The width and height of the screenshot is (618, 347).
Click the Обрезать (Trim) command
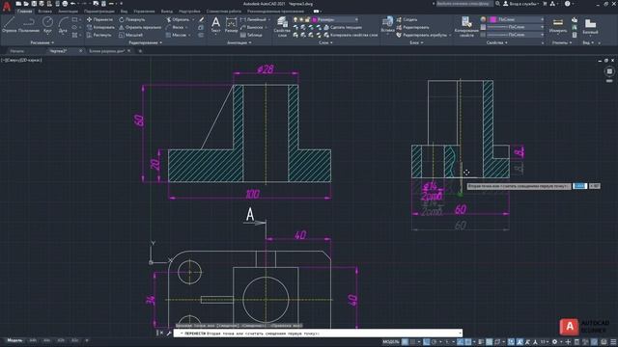point(178,19)
